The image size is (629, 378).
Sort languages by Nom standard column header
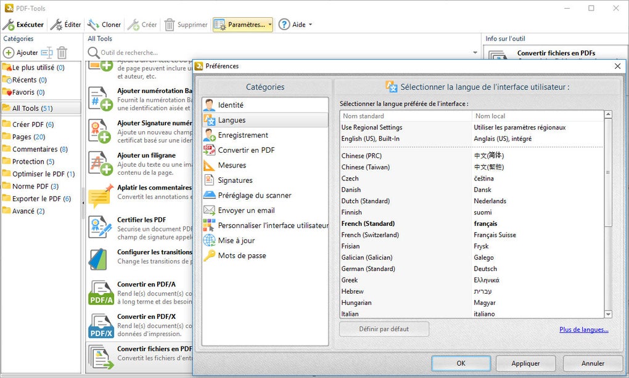pos(406,116)
